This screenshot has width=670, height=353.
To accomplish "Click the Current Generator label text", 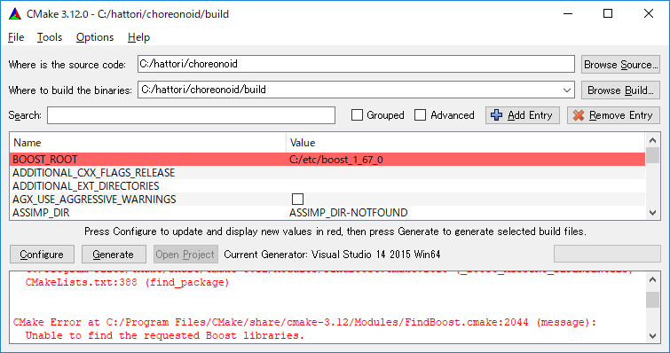I will click(332, 255).
